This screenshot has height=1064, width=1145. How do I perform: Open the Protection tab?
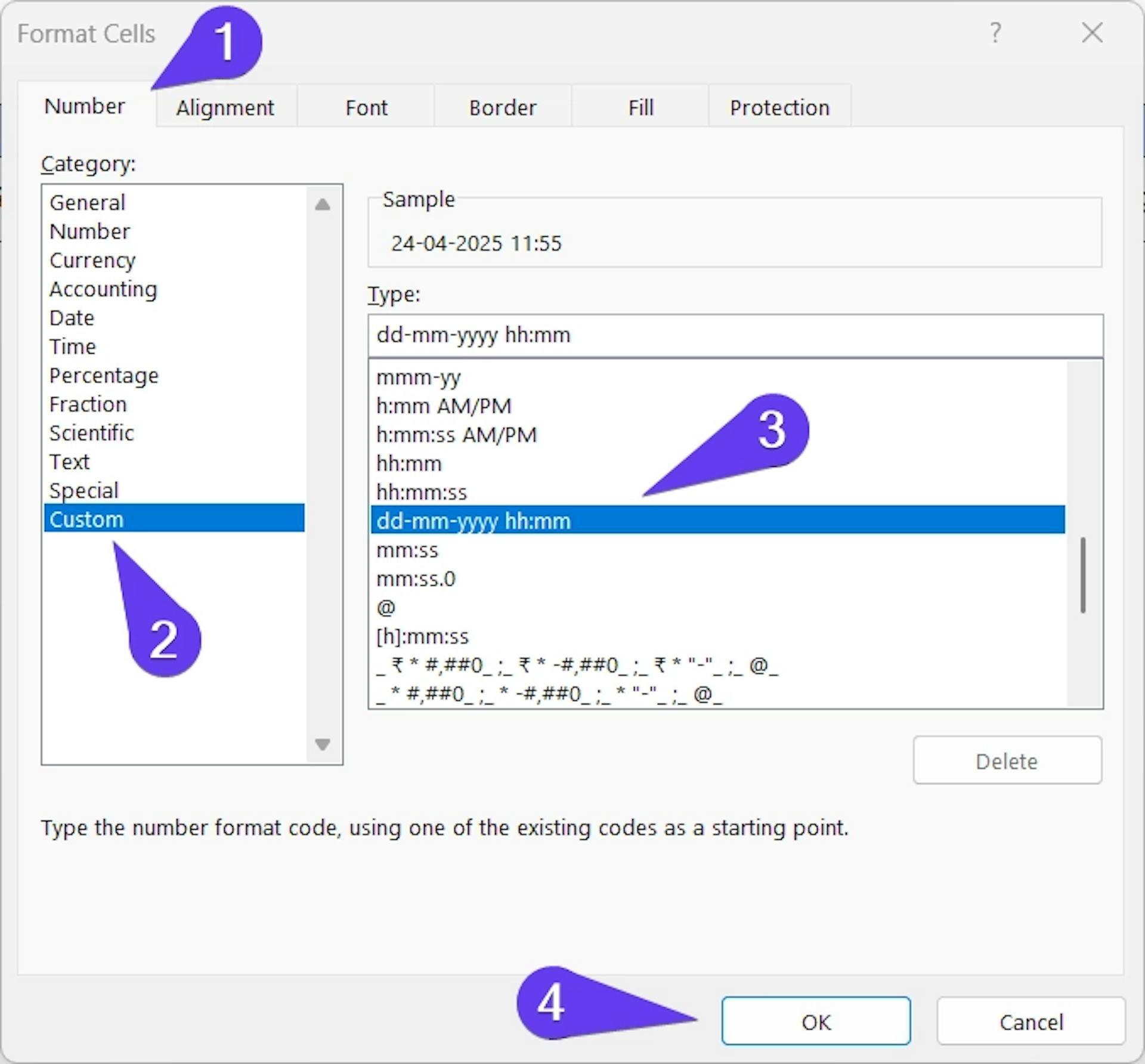point(779,108)
